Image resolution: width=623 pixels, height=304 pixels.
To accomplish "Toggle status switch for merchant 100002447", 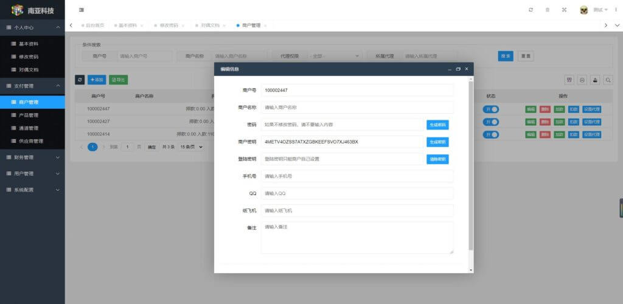I will coord(491,109).
